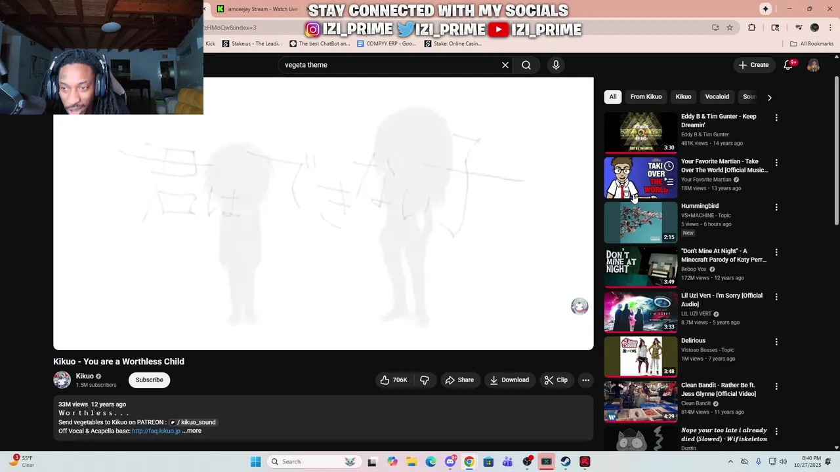Open options menu for Clean Bandit video

(776, 387)
